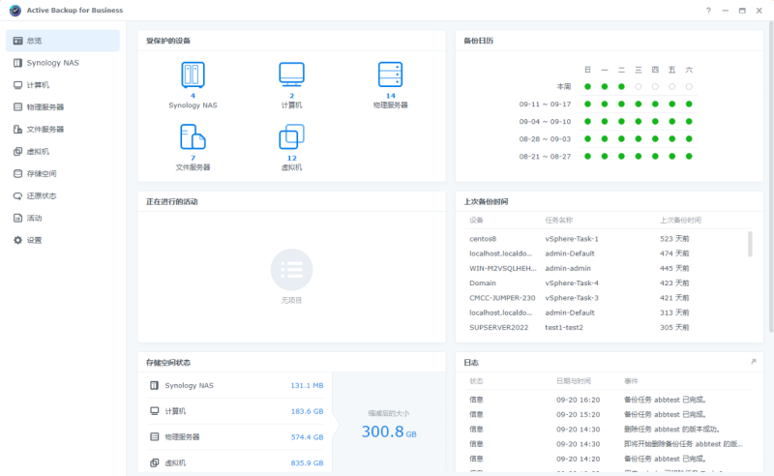Open the 文件服务器 device icon showing 7
The image size is (774, 476).
coord(193,136)
